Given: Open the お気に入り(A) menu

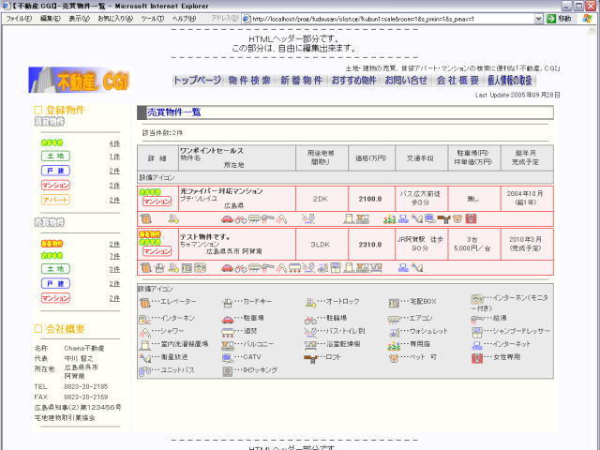Looking at the screenshot, I should click(x=114, y=19).
